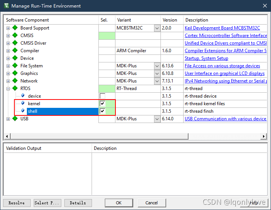Enable the RTOS device checkbox
Viewport: 271px width, 210px height.
click(x=103, y=96)
